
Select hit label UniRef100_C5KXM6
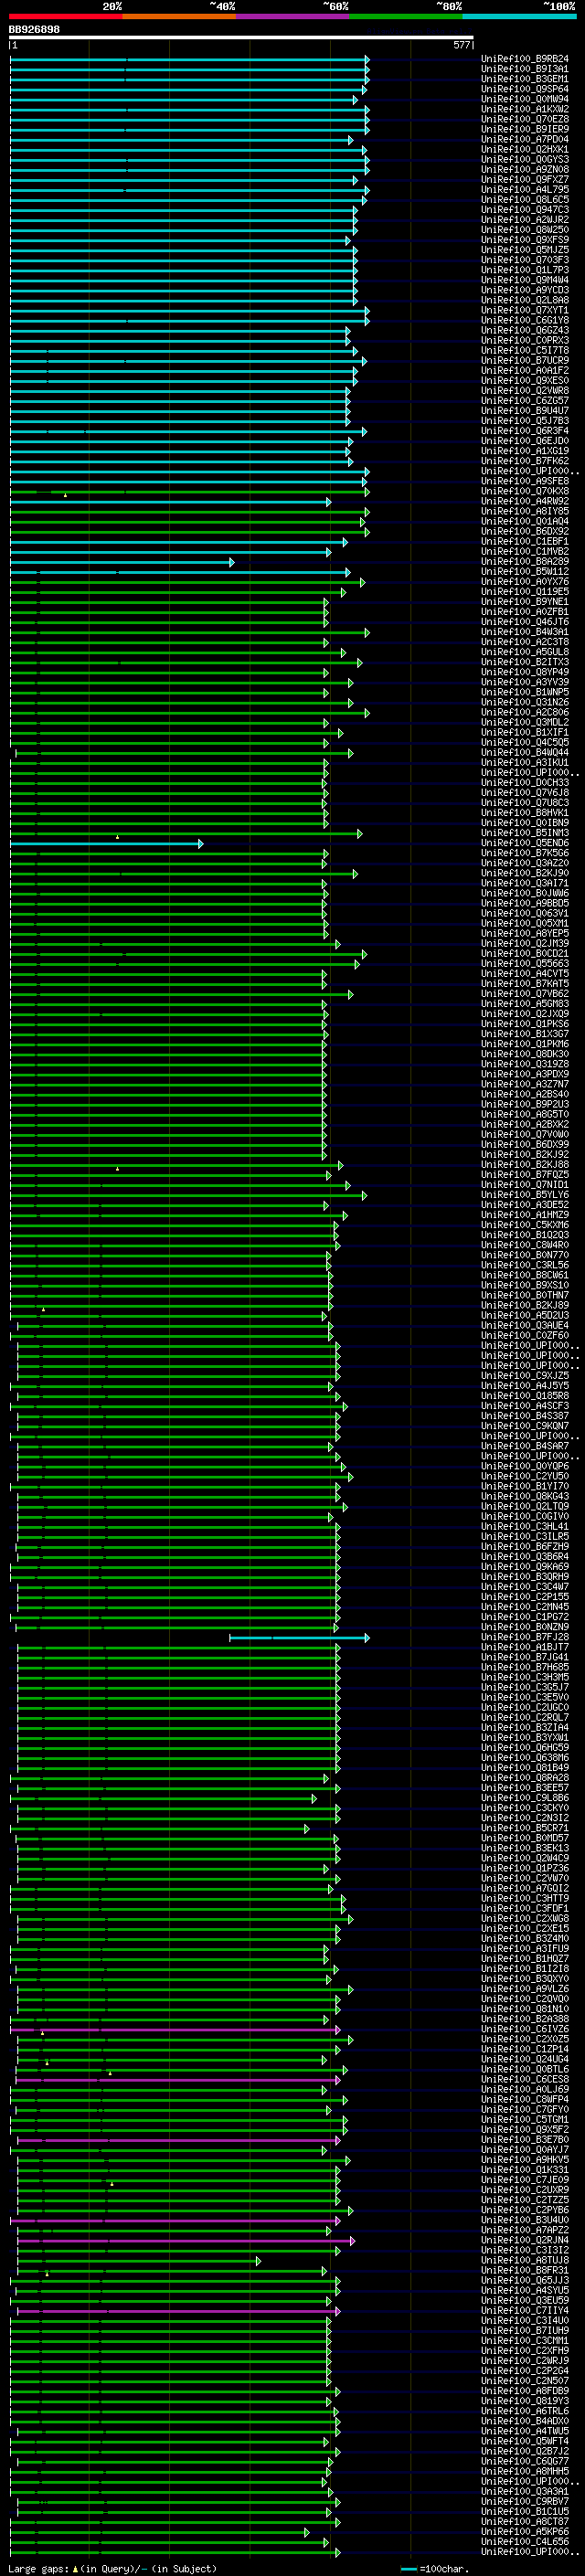click(x=525, y=1225)
